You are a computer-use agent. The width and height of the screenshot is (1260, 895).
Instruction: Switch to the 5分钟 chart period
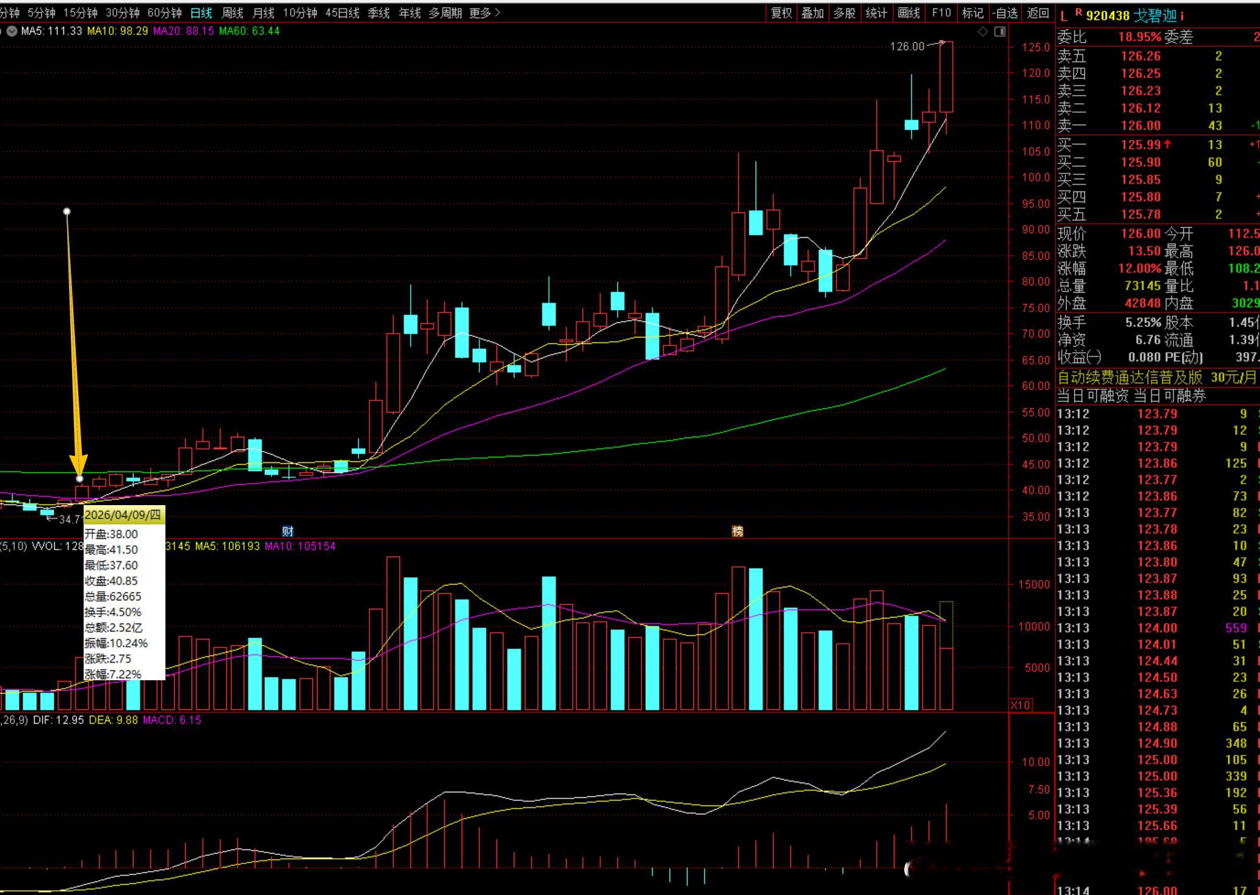(x=42, y=13)
